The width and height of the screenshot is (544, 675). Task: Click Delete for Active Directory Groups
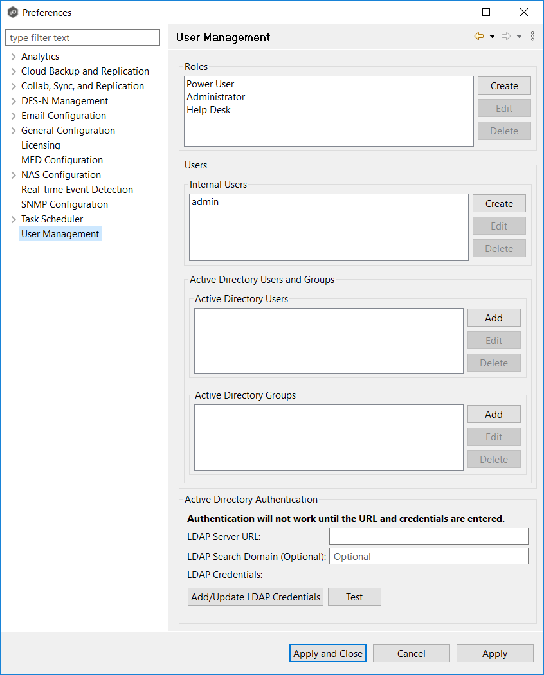pyautogui.click(x=494, y=460)
